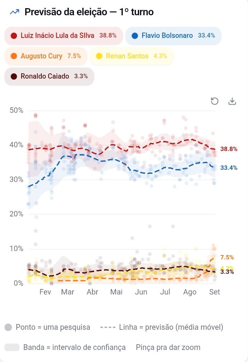Image resolution: width=248 pixels, height=362 pixels.
Task: Select the Set label on the time axis
Action: click(x=214, y=292)
